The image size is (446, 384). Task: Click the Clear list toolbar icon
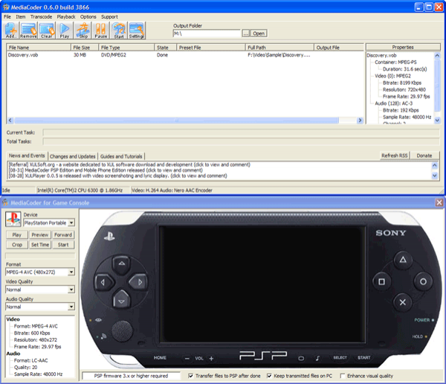47,31
